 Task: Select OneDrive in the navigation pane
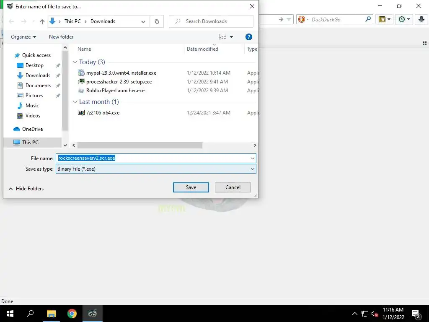32,129
